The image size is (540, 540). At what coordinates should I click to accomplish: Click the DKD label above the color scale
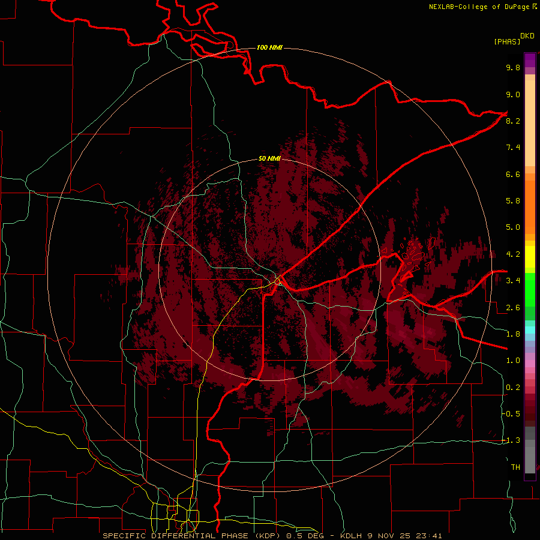(527, 36)
